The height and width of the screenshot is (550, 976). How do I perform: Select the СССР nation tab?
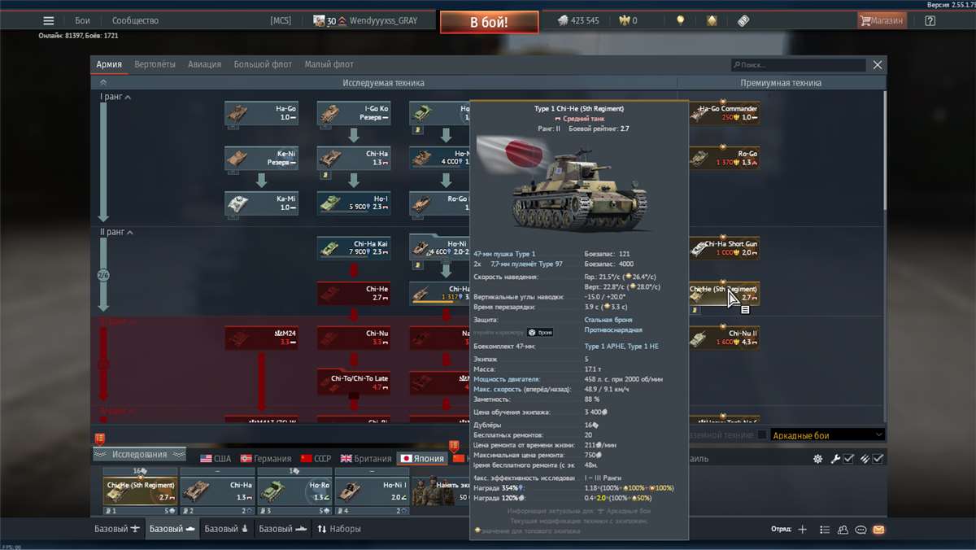pos(316,459)
